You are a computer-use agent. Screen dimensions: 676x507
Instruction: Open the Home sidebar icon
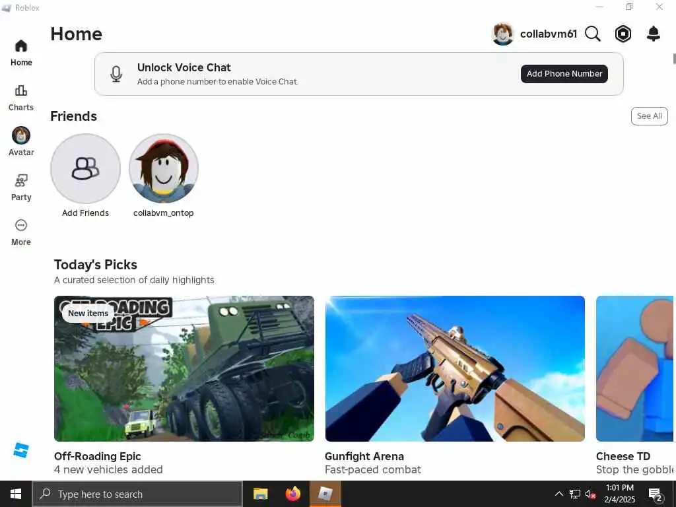[20, 46]
